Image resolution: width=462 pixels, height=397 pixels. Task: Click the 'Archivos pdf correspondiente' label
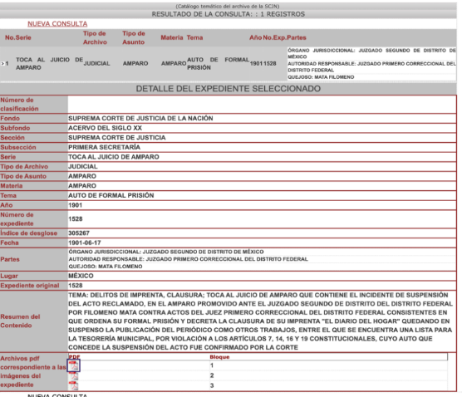click(33, 372)
